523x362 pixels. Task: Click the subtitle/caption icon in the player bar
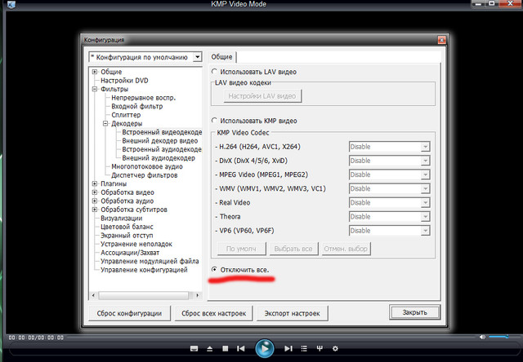click(194, 348)
